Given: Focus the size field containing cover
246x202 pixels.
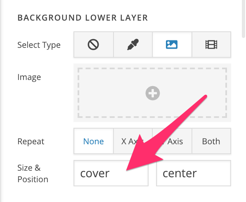Looking at the screenshot, I should coord(111,173).
